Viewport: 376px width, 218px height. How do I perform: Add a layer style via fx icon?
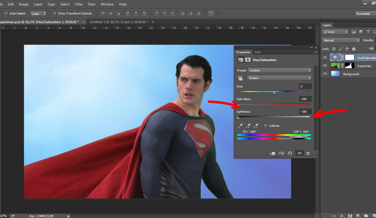342,216
